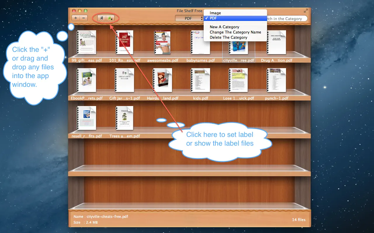
Task: Click New A Category menu option
Action: 224,27
